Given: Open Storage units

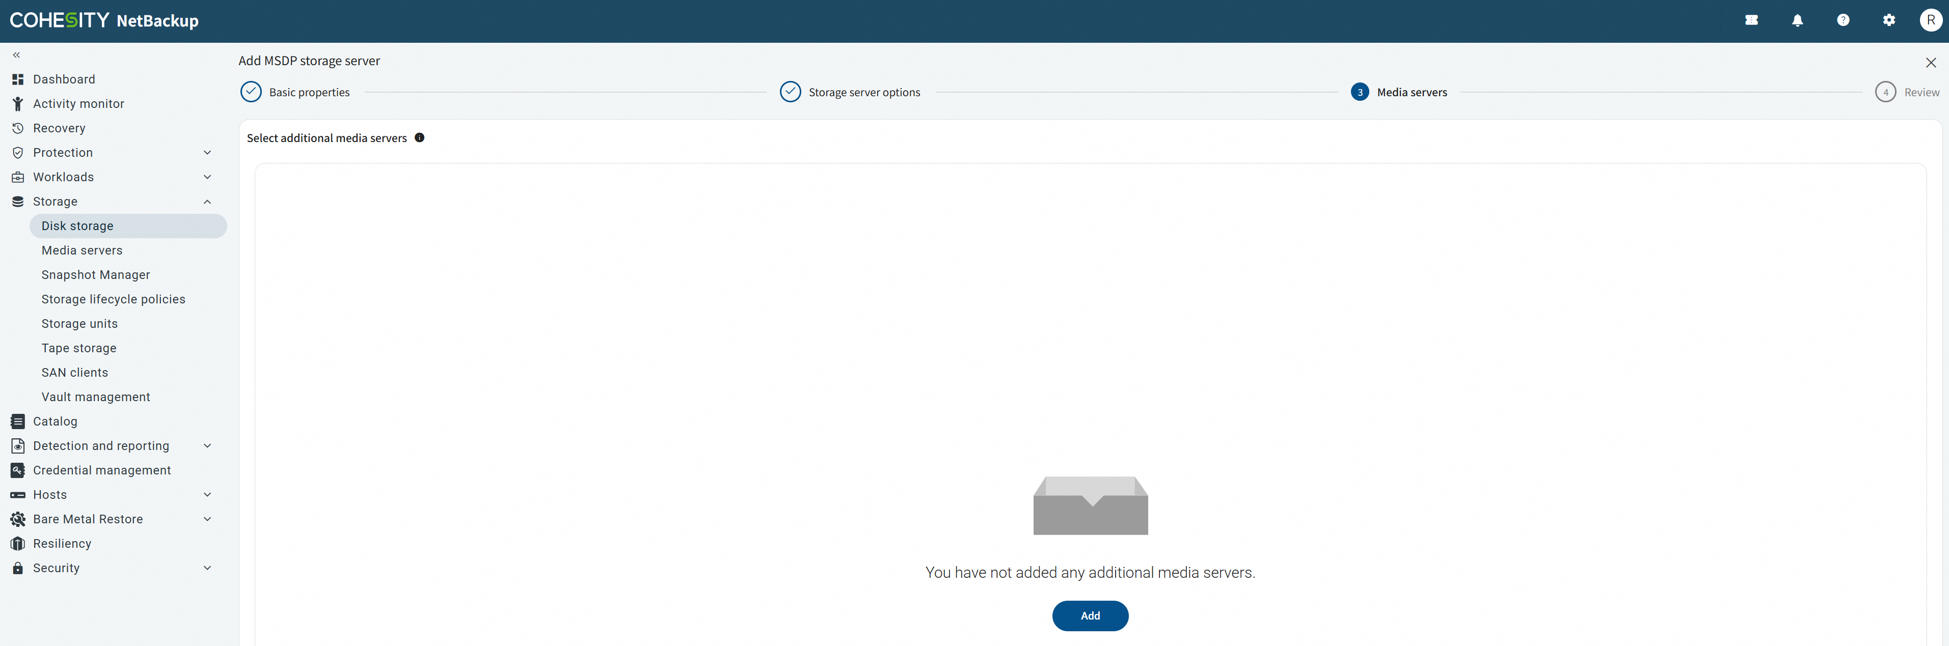Looking at the screenshot, I should [x=79, y=324].
